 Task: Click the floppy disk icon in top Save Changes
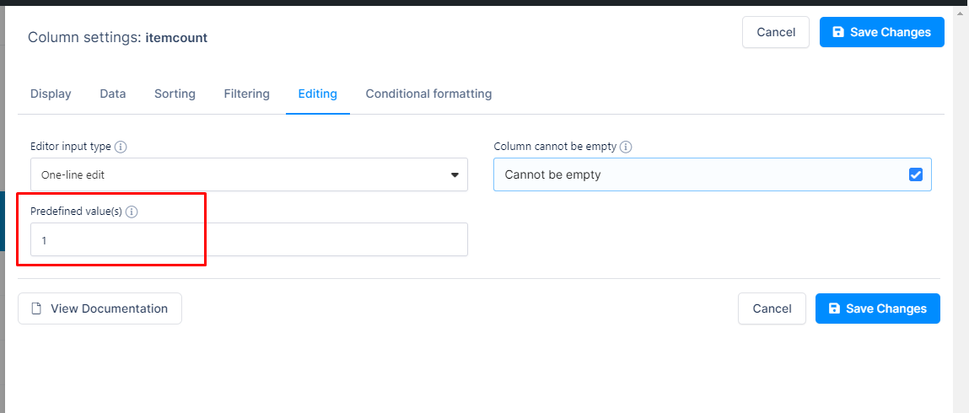click(838, 32)
